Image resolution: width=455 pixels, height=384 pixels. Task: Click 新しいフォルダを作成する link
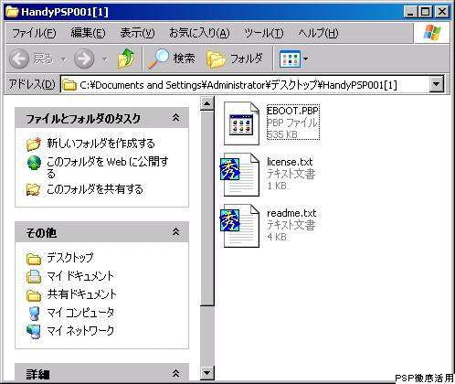[x=101, y=144]
